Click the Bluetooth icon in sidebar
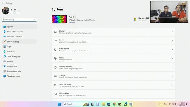190x107 pixels. coord(4,32)
